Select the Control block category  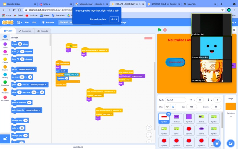click(5, 68)
